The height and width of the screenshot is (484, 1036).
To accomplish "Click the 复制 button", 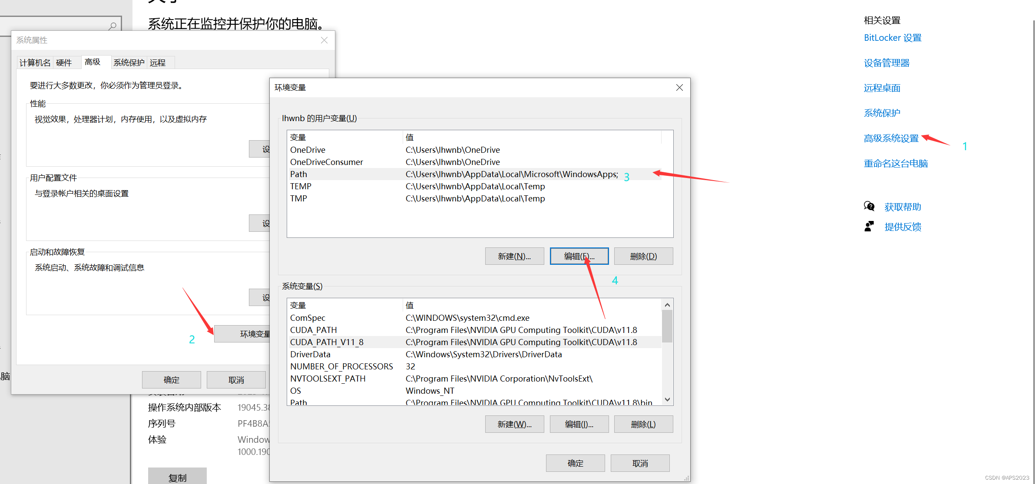I will [x=177, y=477].
